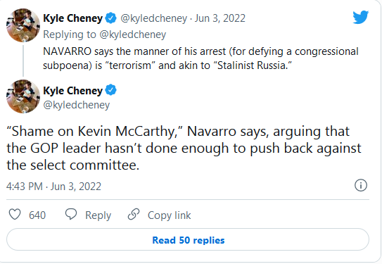Like the tweet with heart icon
Screen dimensions: 382x264
click(15, 215)
